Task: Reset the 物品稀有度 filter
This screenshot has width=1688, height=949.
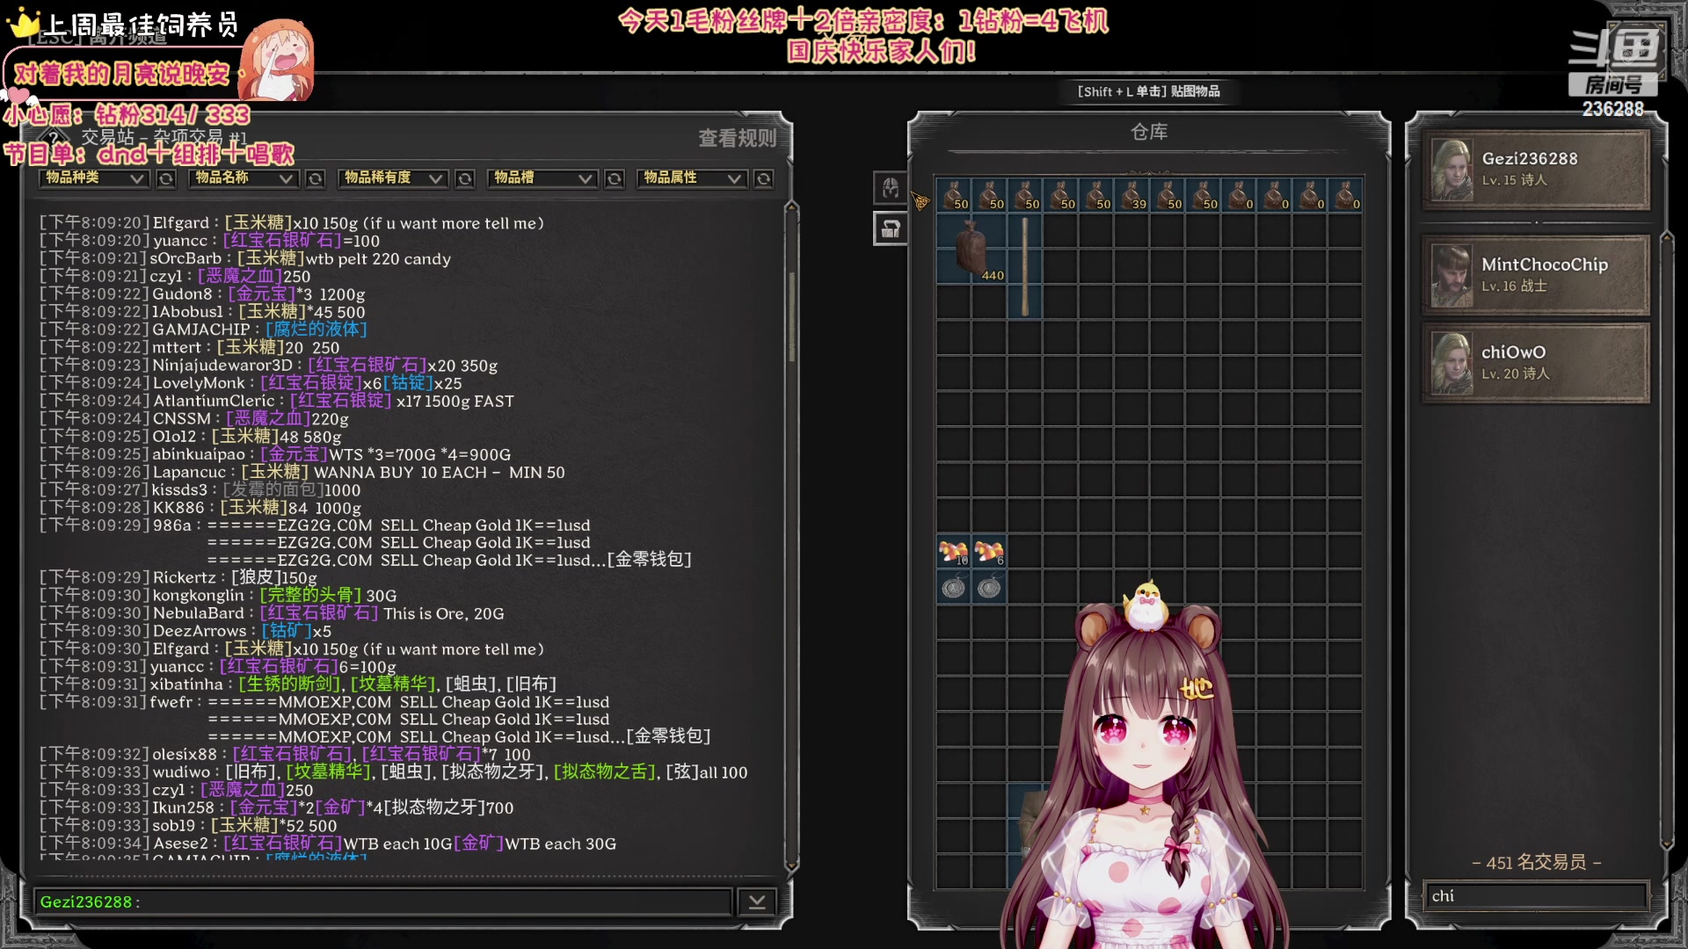Action: pos(464,179)
